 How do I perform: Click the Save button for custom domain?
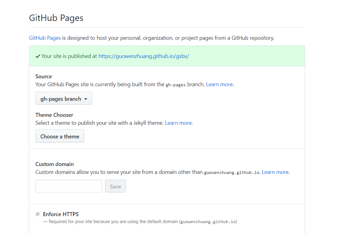tap(115, 186)
